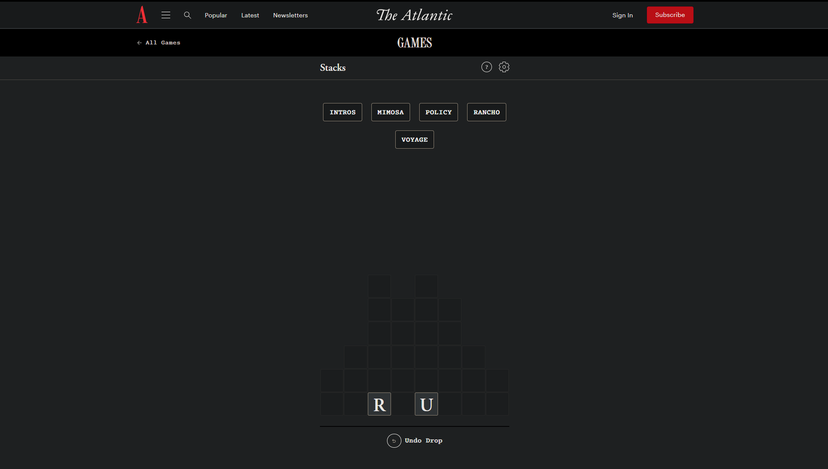The width and height of the screenshot is (828, 469).
Task: Select the MIMOSA word tile
Action: coord(391,112)
